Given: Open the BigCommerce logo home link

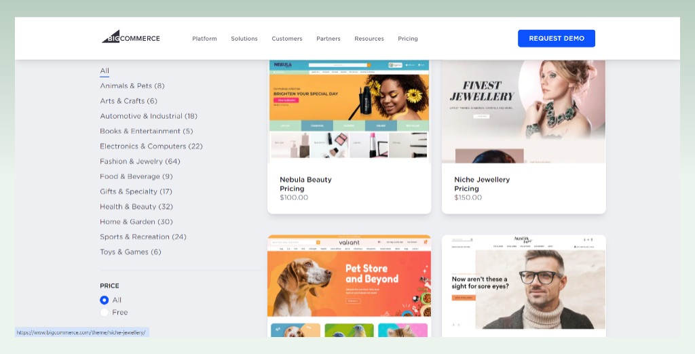Looking at the screenshot, I should click(131, 37).
